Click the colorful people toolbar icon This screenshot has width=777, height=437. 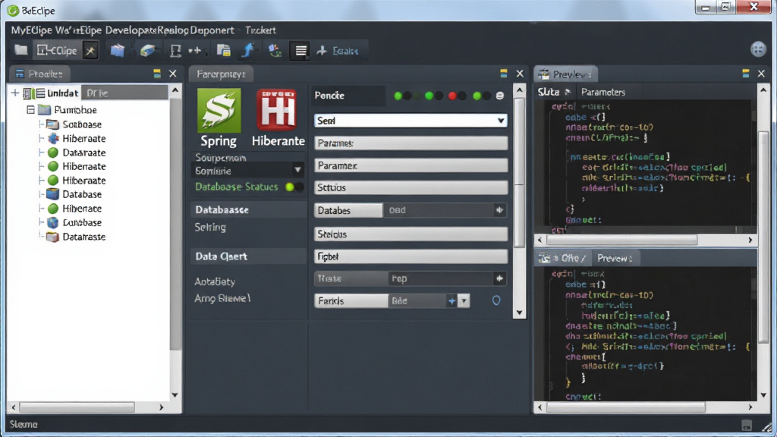275,51
